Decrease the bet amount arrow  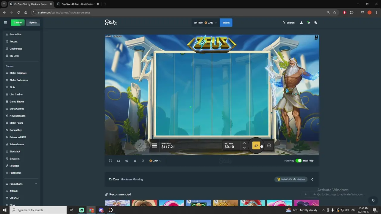click(244, 148)
